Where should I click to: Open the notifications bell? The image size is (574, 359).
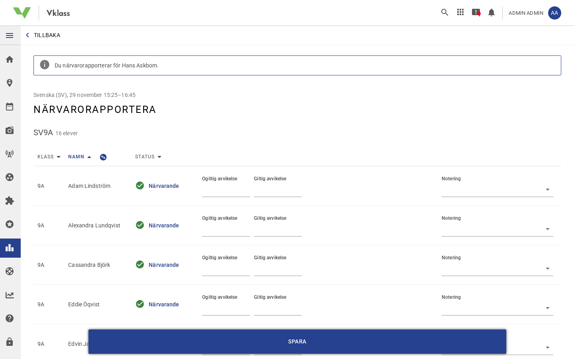491,13
